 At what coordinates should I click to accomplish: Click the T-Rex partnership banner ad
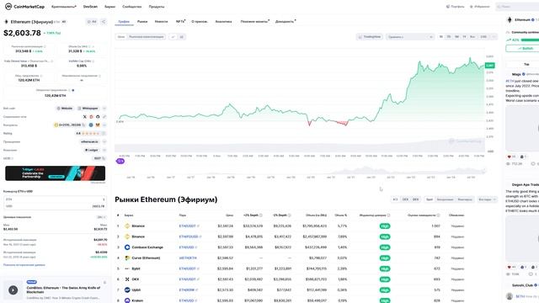pos(56,173)
